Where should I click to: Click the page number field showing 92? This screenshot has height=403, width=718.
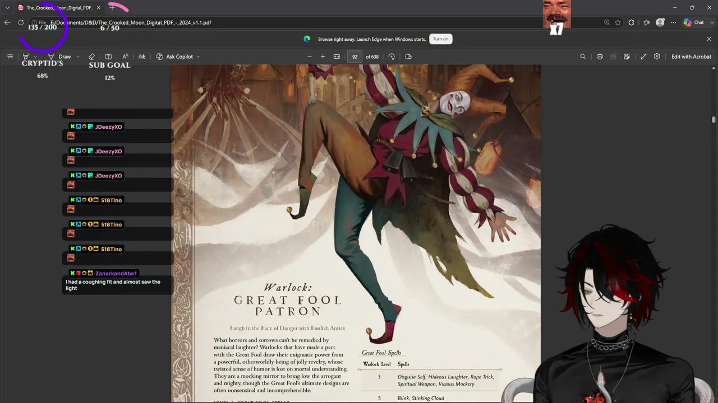pos(355,57)
